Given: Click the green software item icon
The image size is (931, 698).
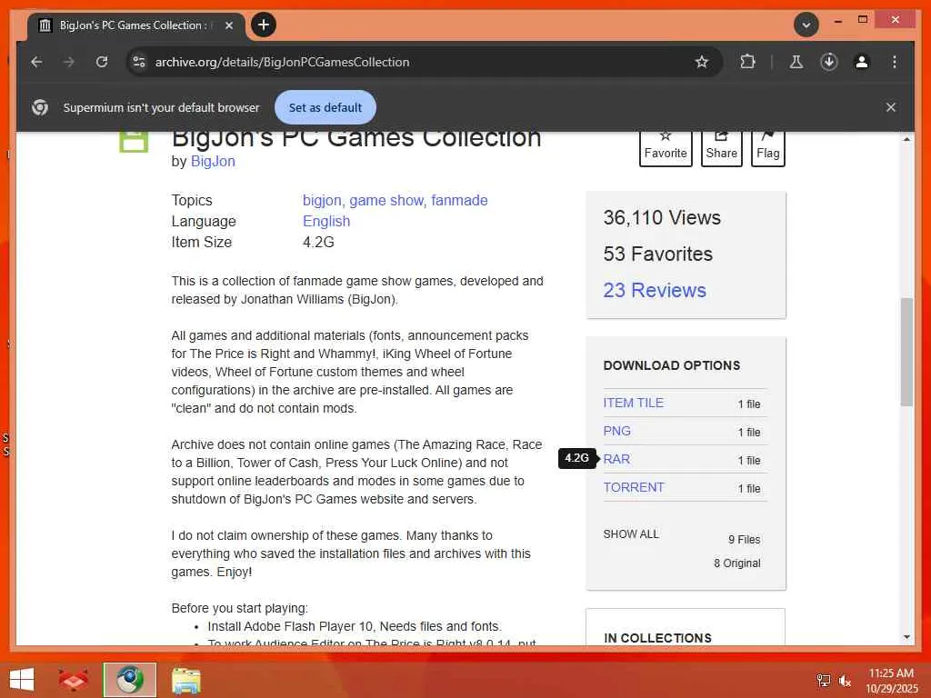Looking at the screenshot, I should pyautogui.click(x=134, y=143).
